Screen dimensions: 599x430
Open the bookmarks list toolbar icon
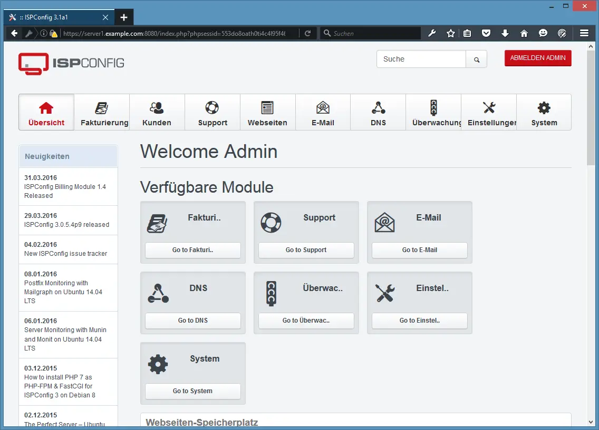click(x=467, y=34)
